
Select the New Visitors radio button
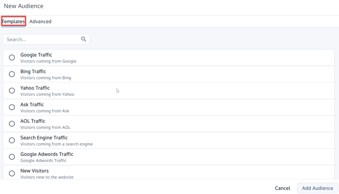[x=12, y=173]
